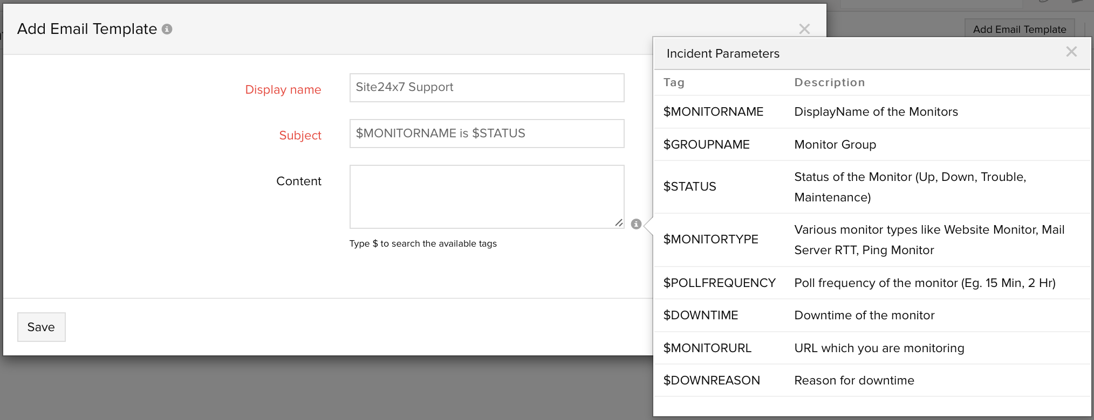Click the Description column header
The height and width of the screenshot is (420, 1094).
pos(829,82)
